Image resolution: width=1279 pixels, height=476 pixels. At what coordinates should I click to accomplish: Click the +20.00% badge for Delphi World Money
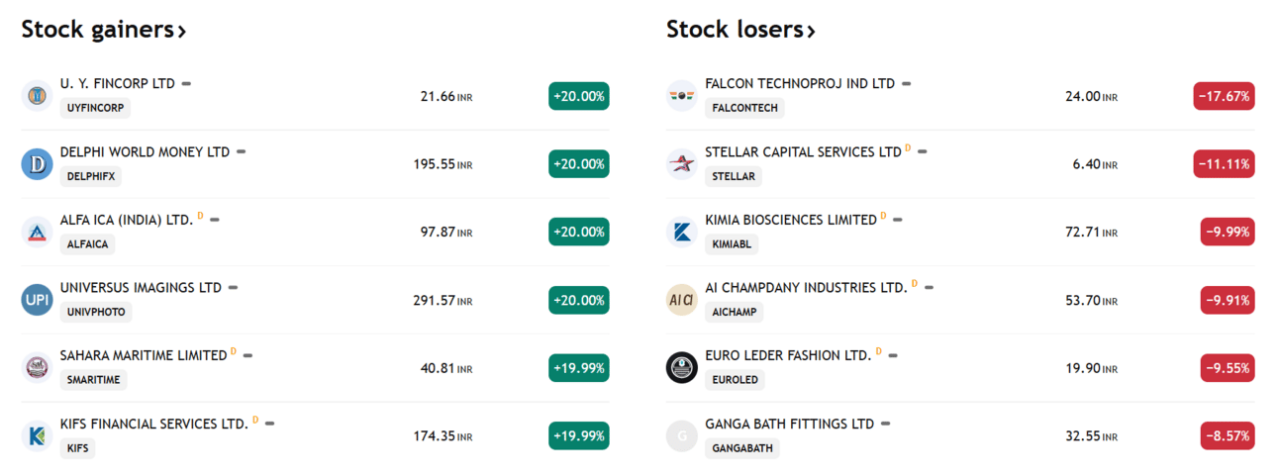click(579, 164)
